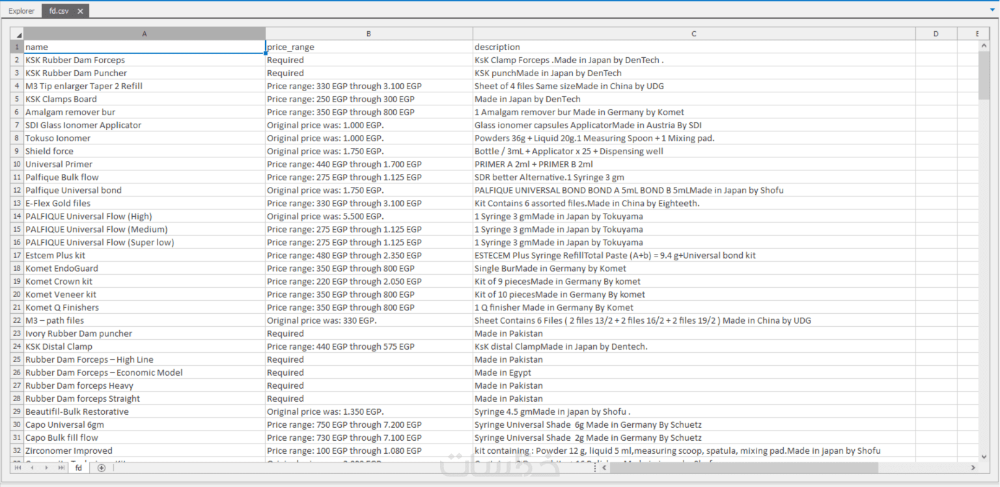Select column A header
The image size is (1000, 487).
click(x=145, y=34)
